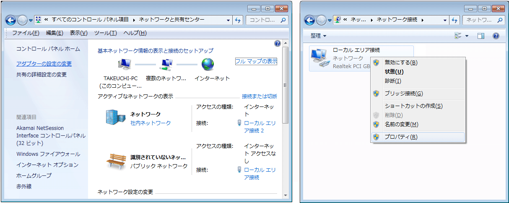
Task: Open Akamai NetSession Interface control panel link
Action: (51, 136)
